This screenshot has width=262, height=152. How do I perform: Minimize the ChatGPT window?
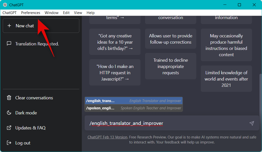pyautogui.click(x=225, y=5)
